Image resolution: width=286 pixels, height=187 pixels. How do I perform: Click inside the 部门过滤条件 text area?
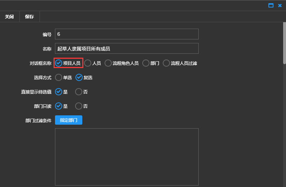126,157
